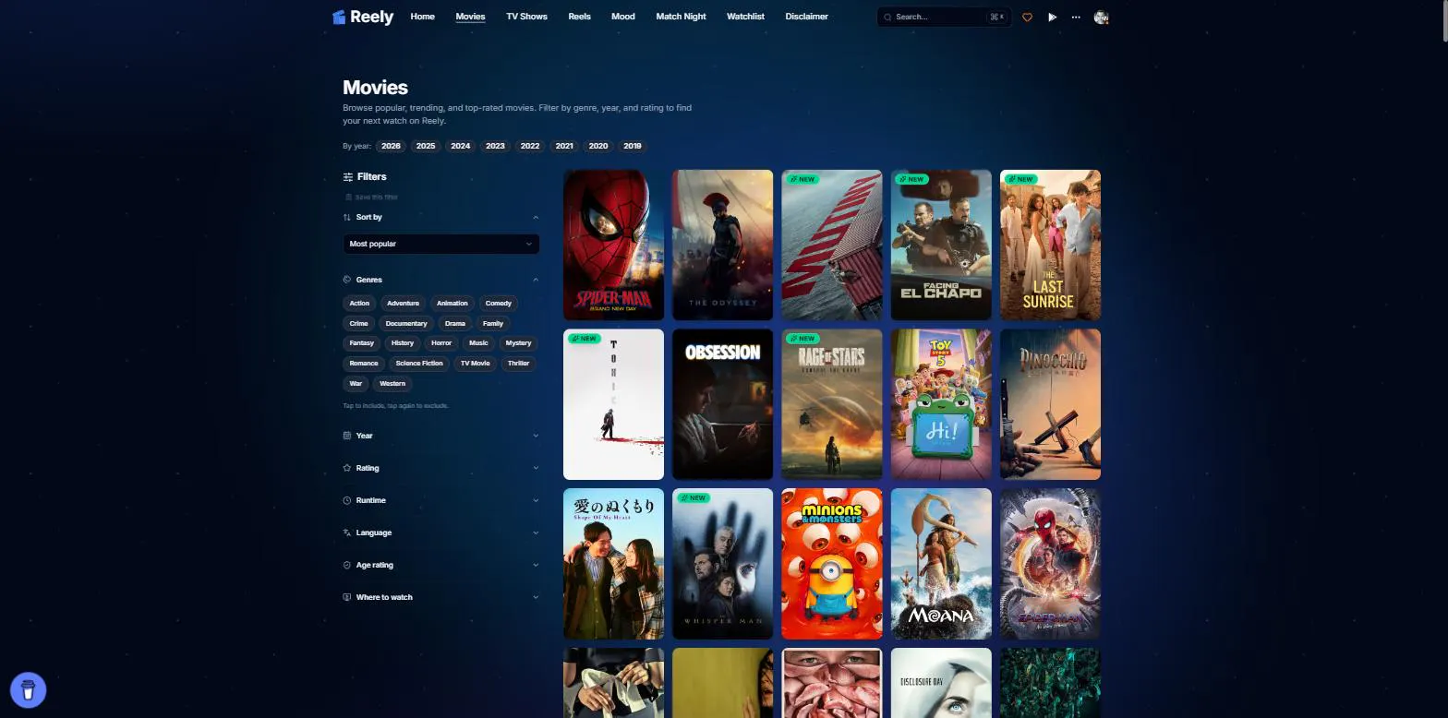Open favorites via the orange heart icon
The width and height of the screenshot is (1448, 718).
[x=1027, y=17]
